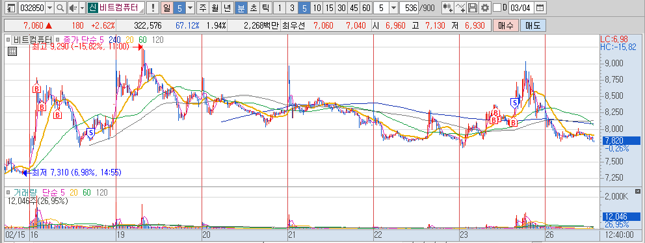Choose 10 minute interval button
The width and height of the screenshot is (645, 243).
(x=317, y=7)
